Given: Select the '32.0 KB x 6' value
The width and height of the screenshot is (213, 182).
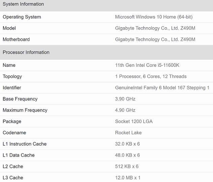Looking at the screenshot, I should tap(127, 144).
